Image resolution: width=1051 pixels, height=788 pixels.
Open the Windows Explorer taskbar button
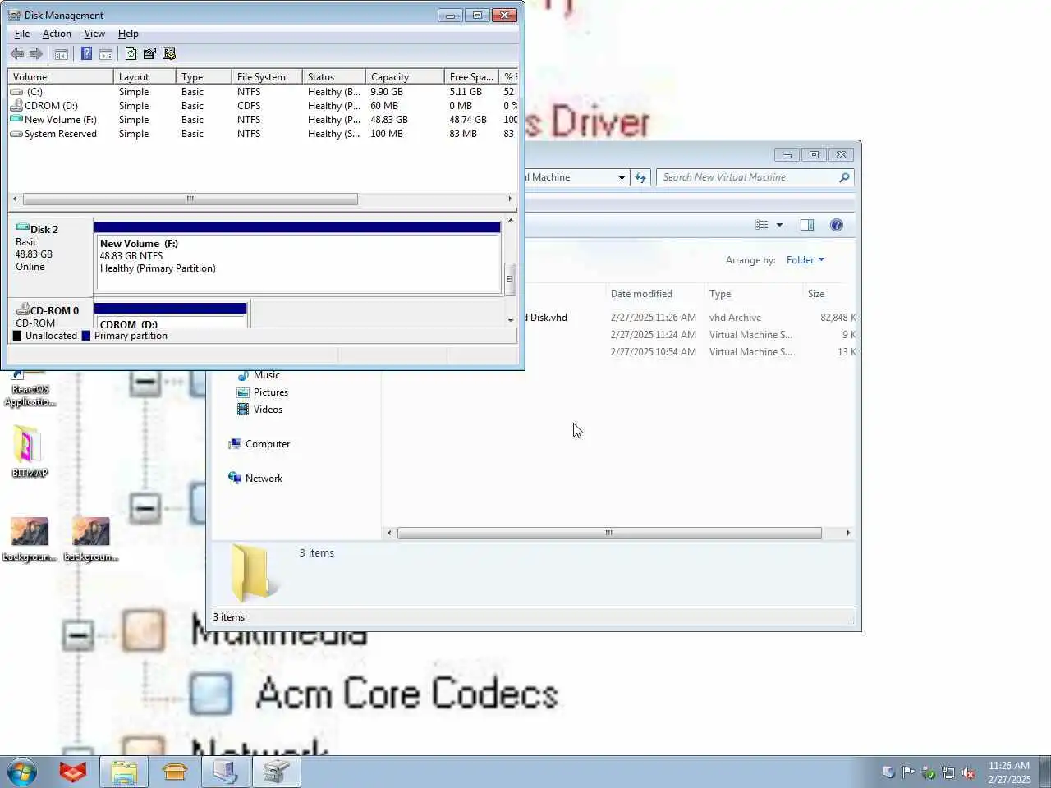click(124, 772)
